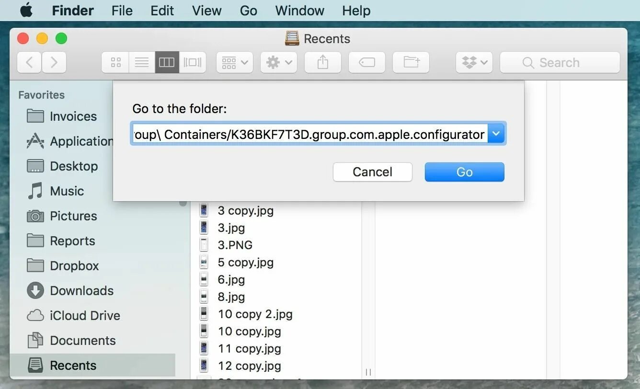Image resolution: width=640 pixels, height=389 pixels.
Task: Click the Edit Tags toolbar button
Action: click(367, 62)
